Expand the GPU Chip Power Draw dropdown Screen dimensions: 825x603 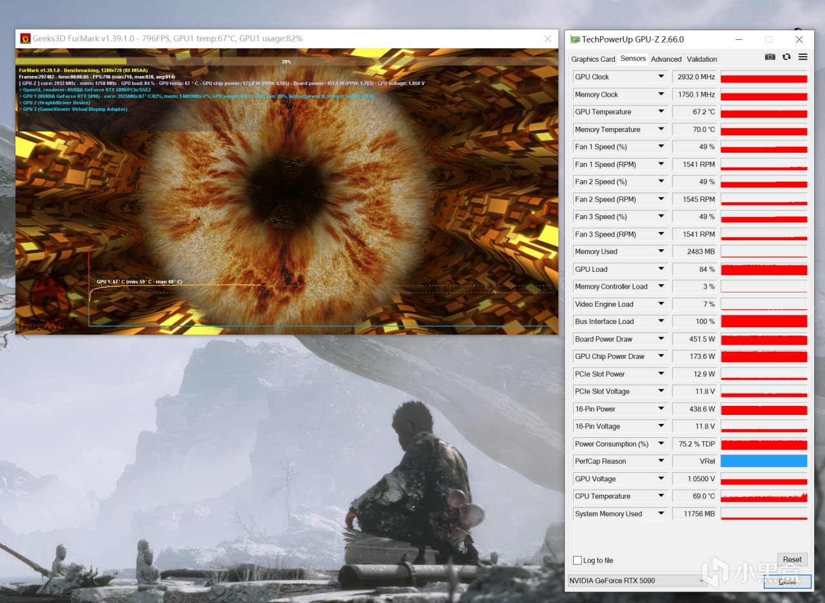[661, 356]
